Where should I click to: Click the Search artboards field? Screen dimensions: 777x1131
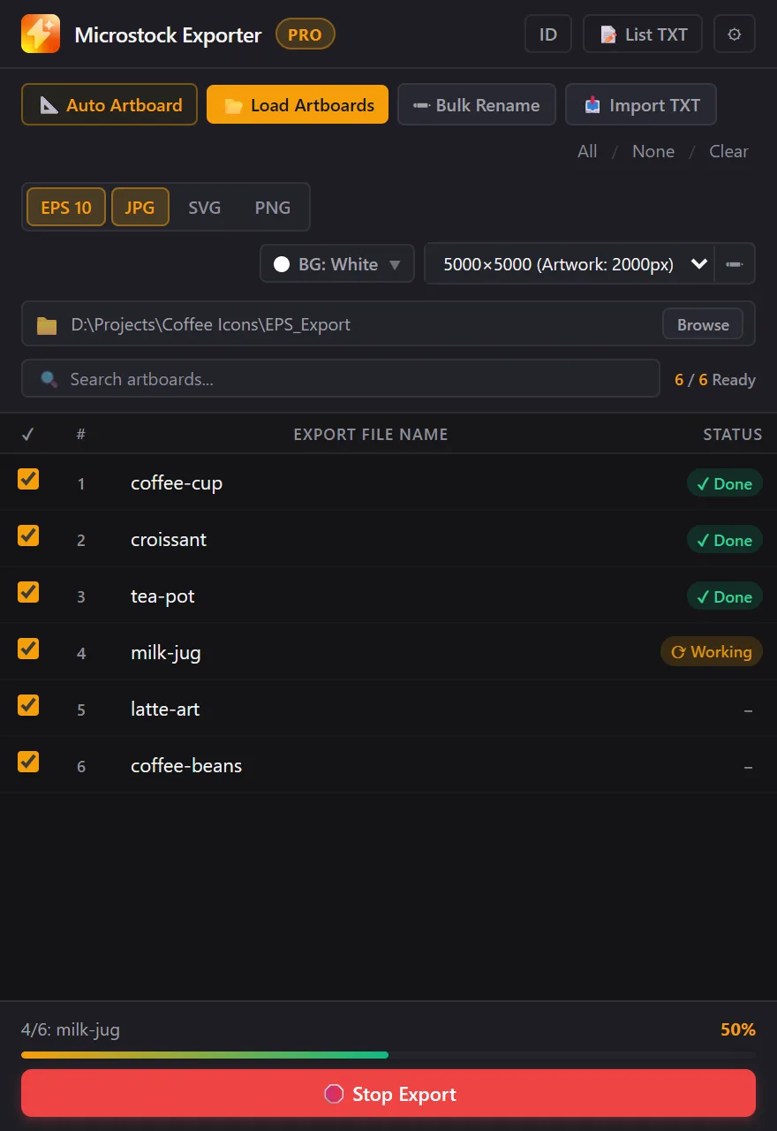tap(341, 379)
